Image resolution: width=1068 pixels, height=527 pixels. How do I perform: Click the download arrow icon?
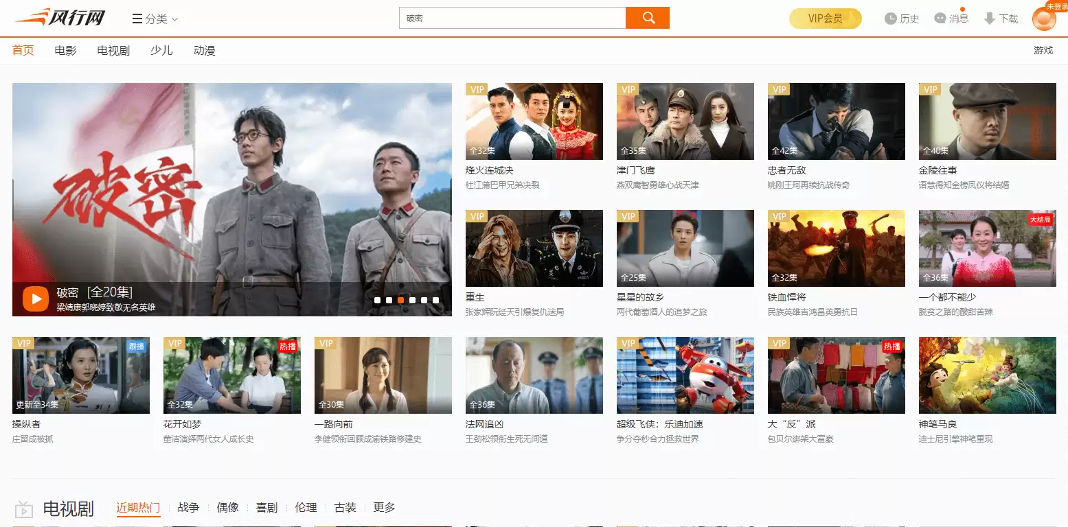pos(990,19)
